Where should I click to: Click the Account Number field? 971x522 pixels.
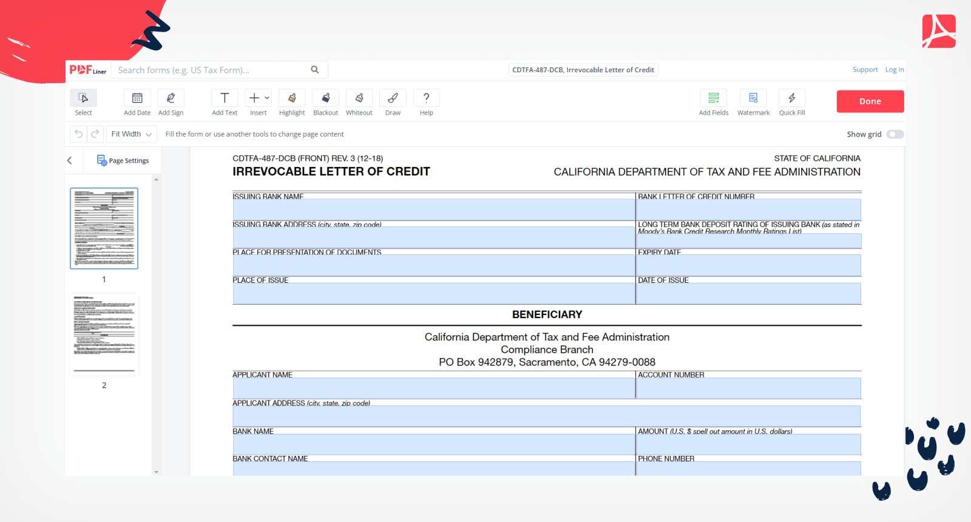tap(748, 388)
